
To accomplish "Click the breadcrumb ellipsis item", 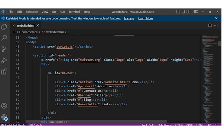I will click(69, 32).
